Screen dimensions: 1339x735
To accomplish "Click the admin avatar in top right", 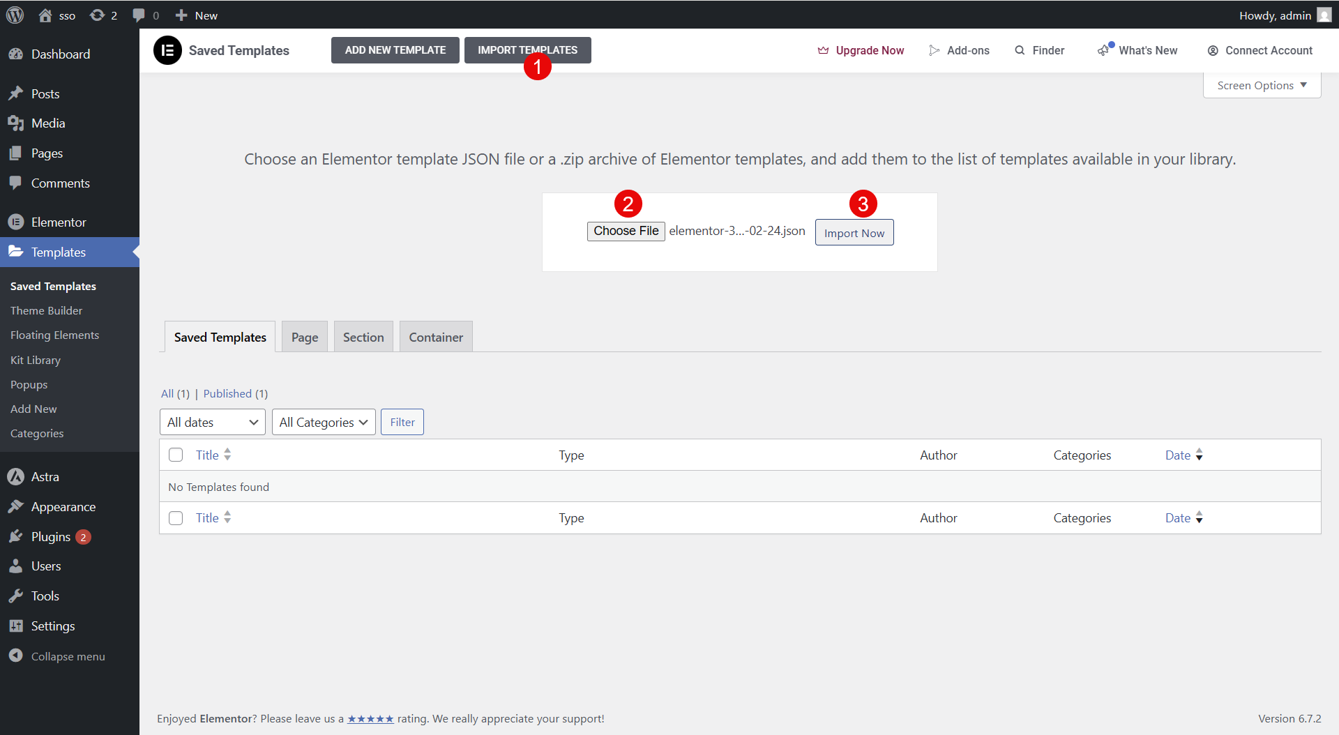I will pyautogui.click(x=1324, y=15).
